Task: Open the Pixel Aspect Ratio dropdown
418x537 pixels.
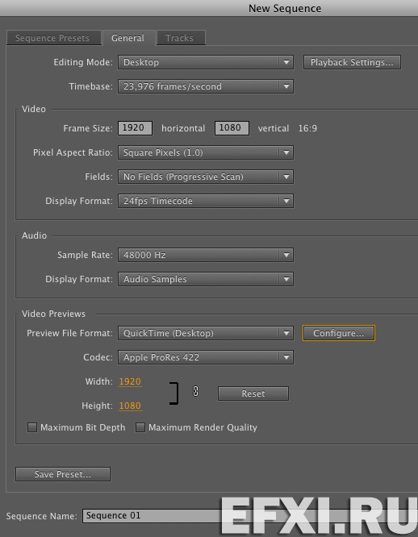Action: point(206,152)
